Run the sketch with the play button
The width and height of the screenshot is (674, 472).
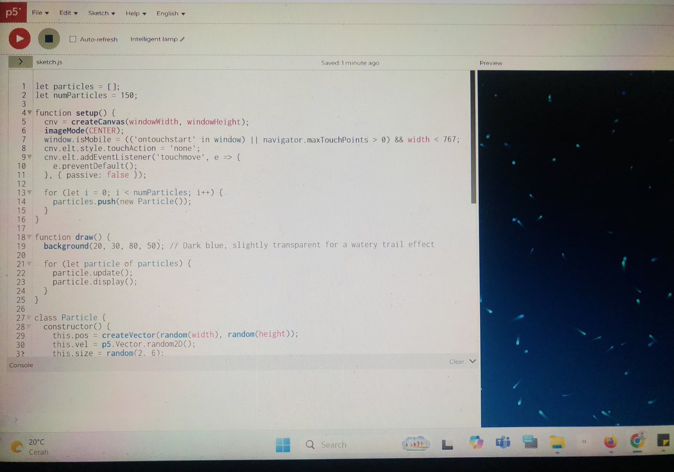(x=19, y=38)
